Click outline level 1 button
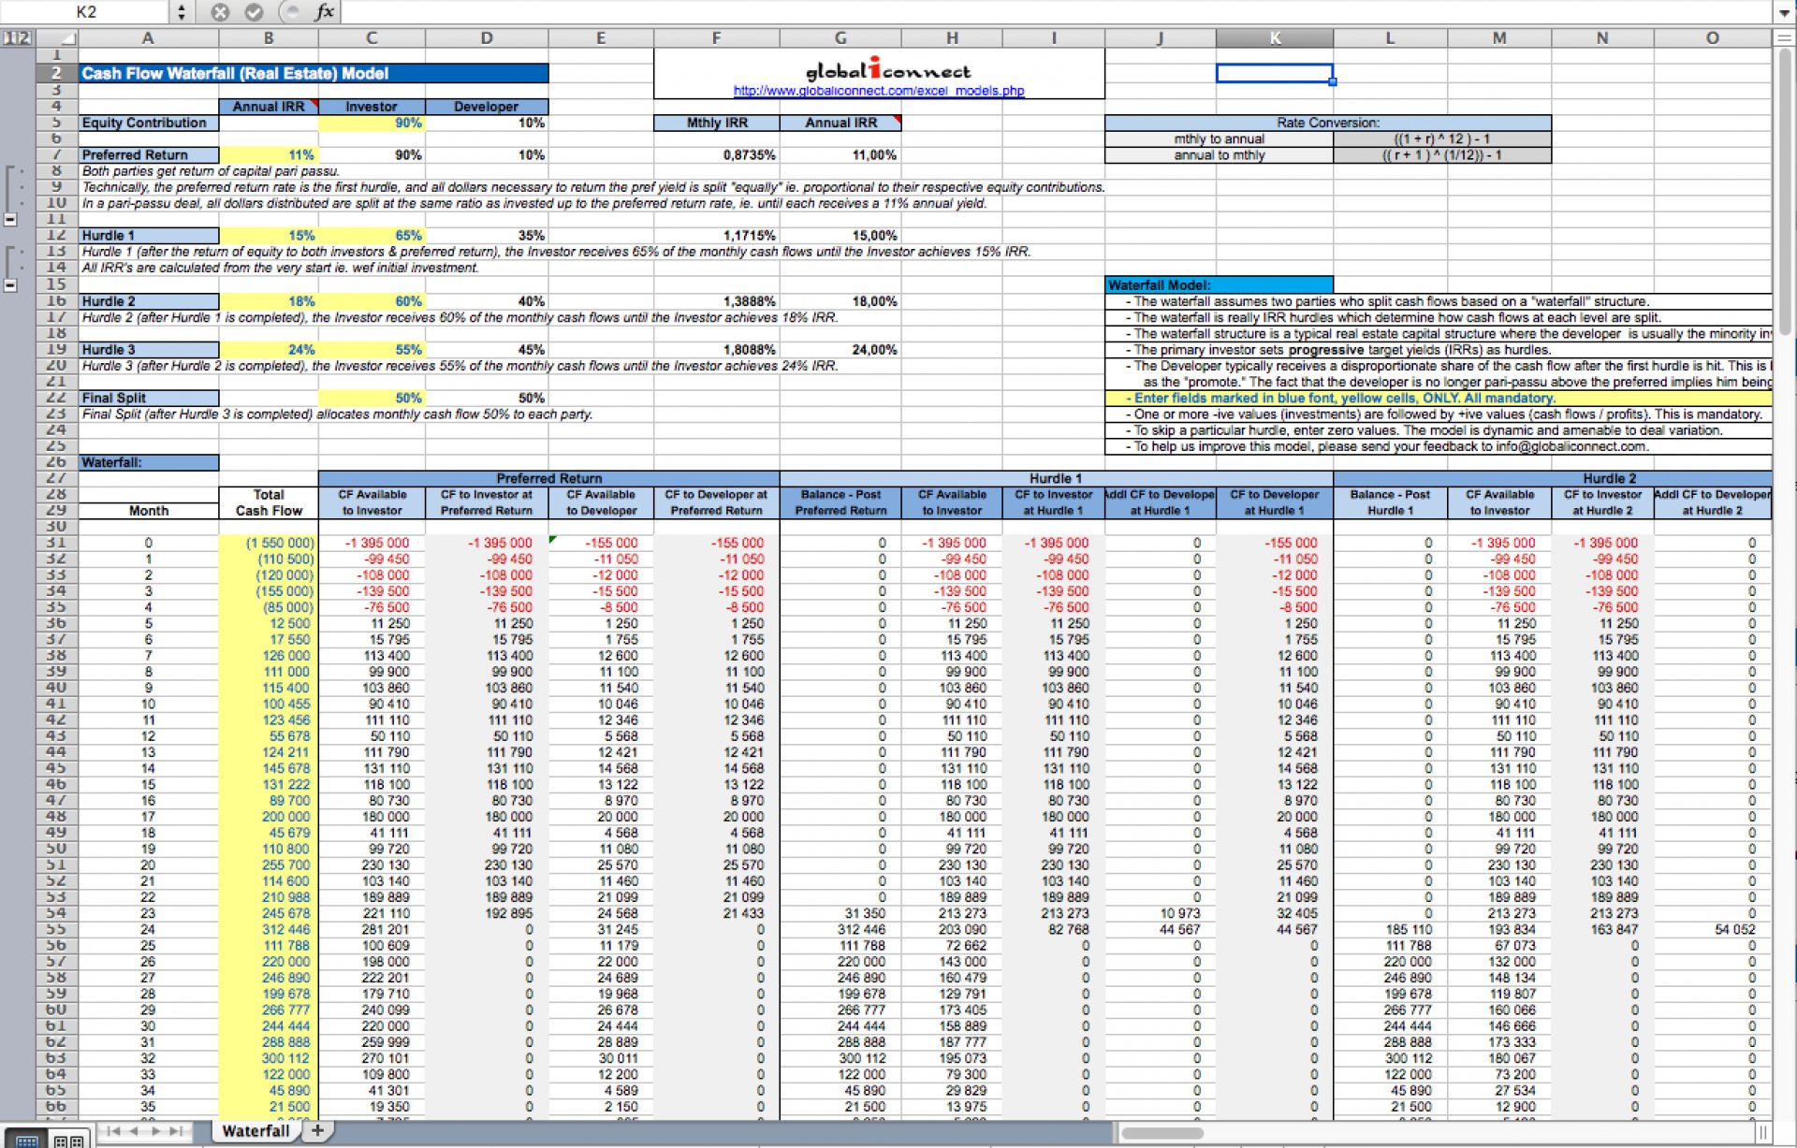 [8, 38]
